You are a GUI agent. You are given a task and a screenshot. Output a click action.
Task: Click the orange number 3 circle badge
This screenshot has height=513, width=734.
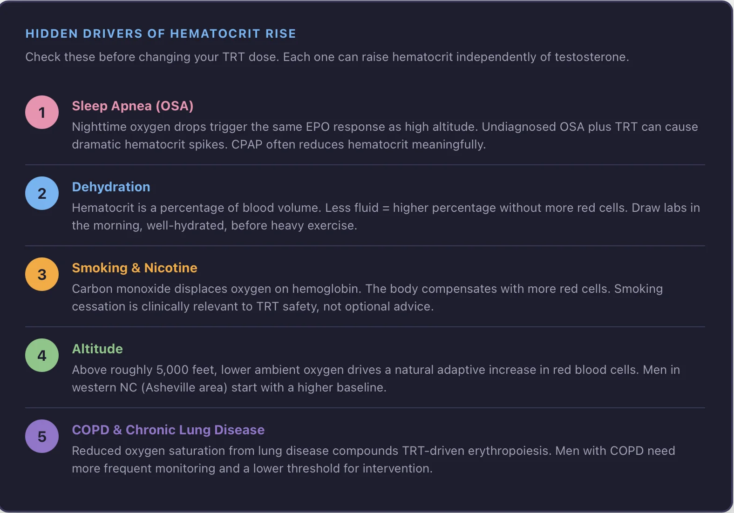[42, 274]
